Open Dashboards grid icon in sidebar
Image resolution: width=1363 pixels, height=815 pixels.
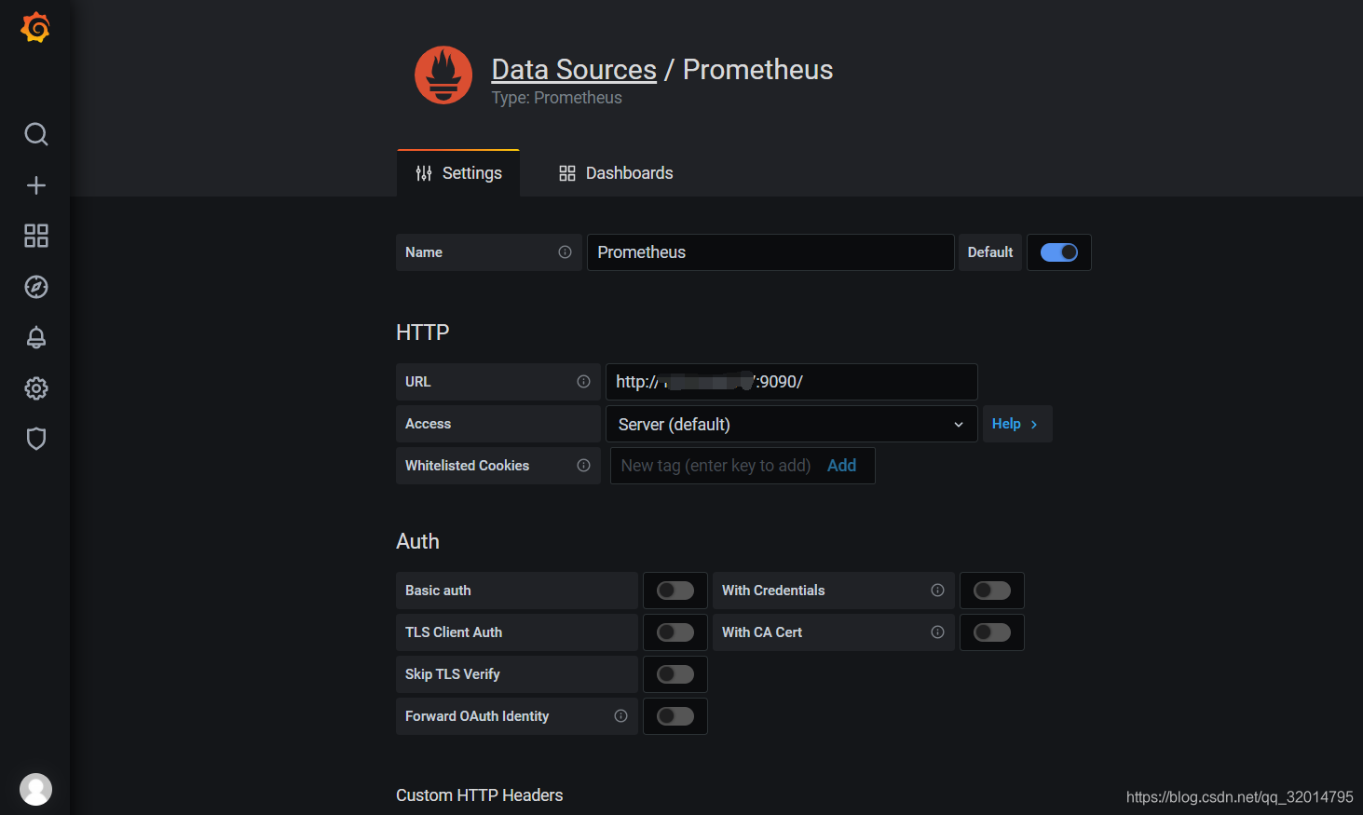(x=36, y=236)
